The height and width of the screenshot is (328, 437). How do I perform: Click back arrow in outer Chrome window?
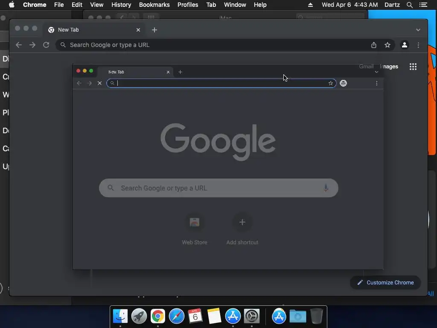[x=19, y=45]
